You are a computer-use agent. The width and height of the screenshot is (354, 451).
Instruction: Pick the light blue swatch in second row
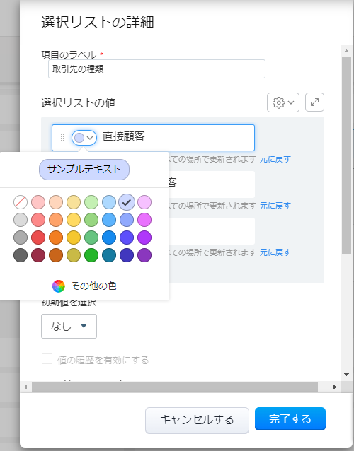pos(109,220)
